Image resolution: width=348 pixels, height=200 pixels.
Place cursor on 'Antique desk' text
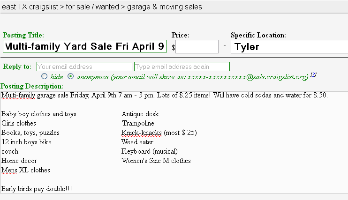point(140,114)
